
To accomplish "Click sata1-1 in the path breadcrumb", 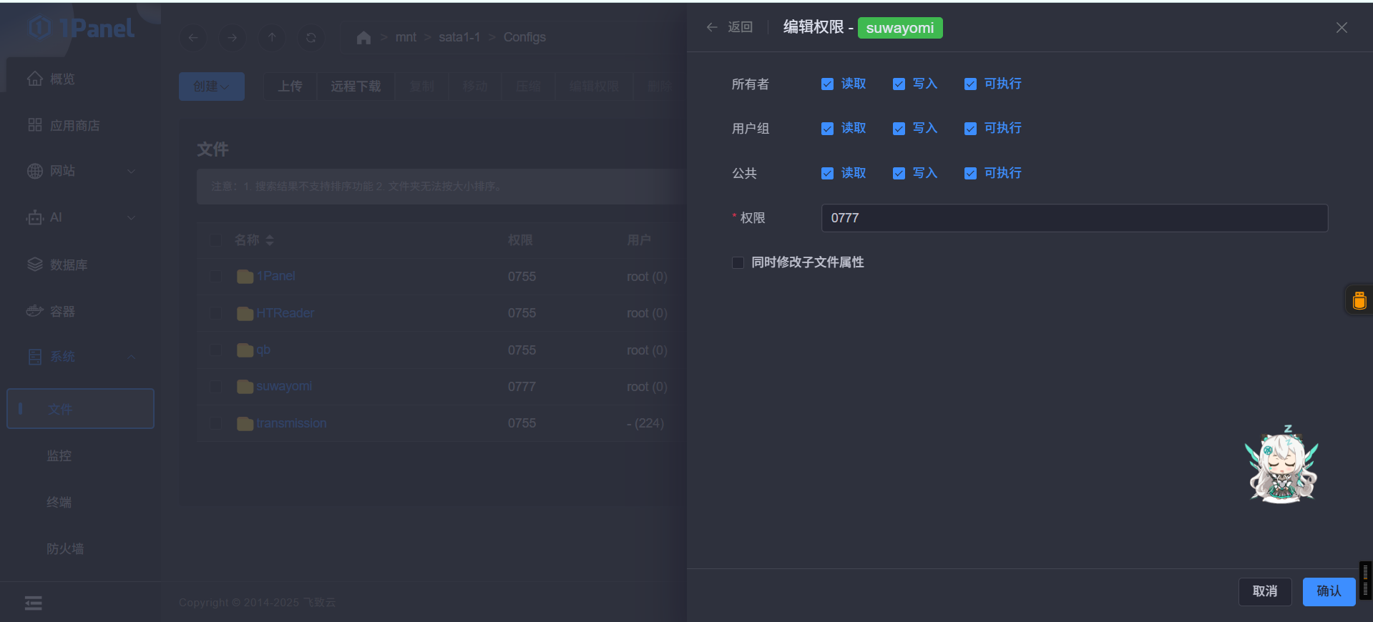I will 459,37.
